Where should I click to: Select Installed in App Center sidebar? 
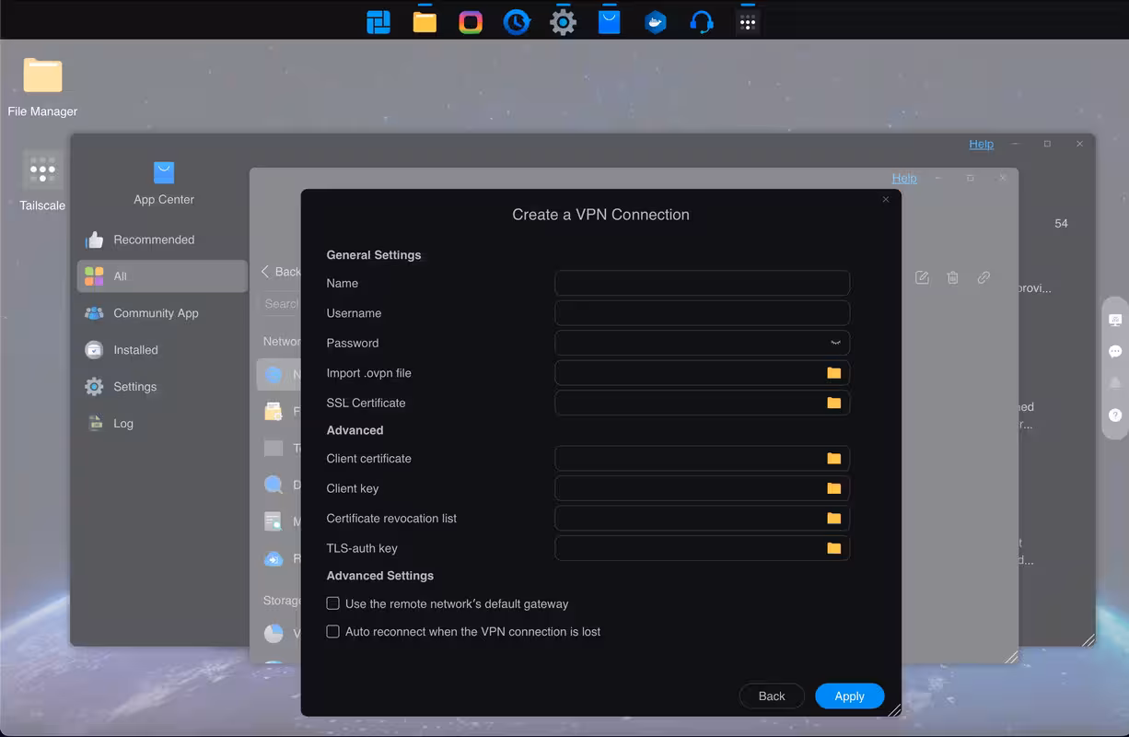pos(162,350)
